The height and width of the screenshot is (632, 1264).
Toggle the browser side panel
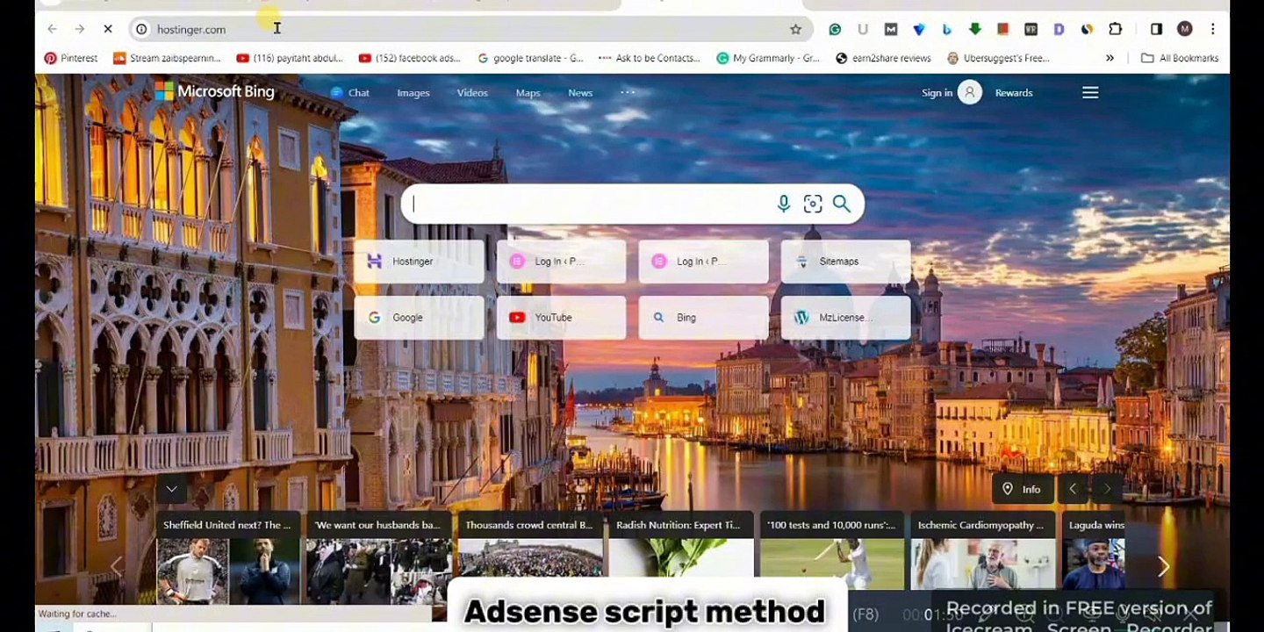[1156, 29]
